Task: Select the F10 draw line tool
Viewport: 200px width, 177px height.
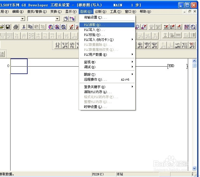Action: click(185, 45)
